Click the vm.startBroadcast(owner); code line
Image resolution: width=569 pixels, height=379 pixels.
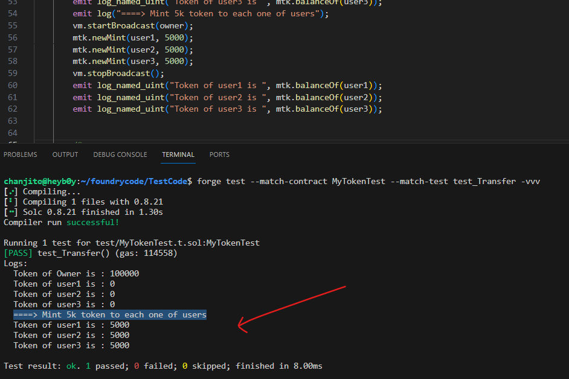click(133, 26)
